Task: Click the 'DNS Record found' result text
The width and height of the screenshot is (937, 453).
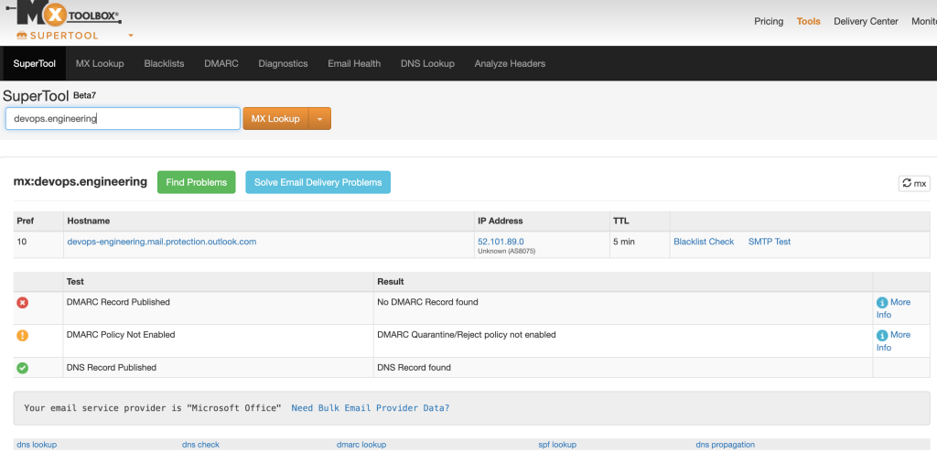Action: pyautogui.click(x=415, y=368)
